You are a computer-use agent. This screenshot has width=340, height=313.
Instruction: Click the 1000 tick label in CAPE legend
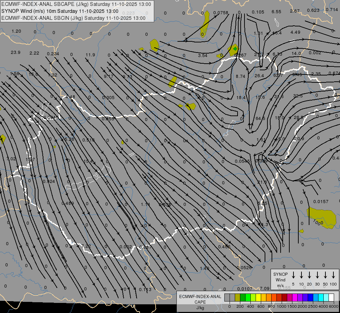(281, 306)
